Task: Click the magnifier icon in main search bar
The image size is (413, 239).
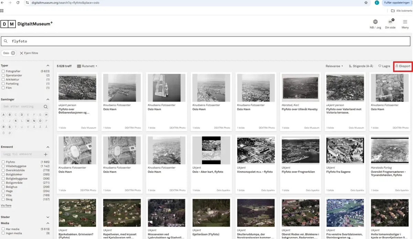Action: [6, 41]
